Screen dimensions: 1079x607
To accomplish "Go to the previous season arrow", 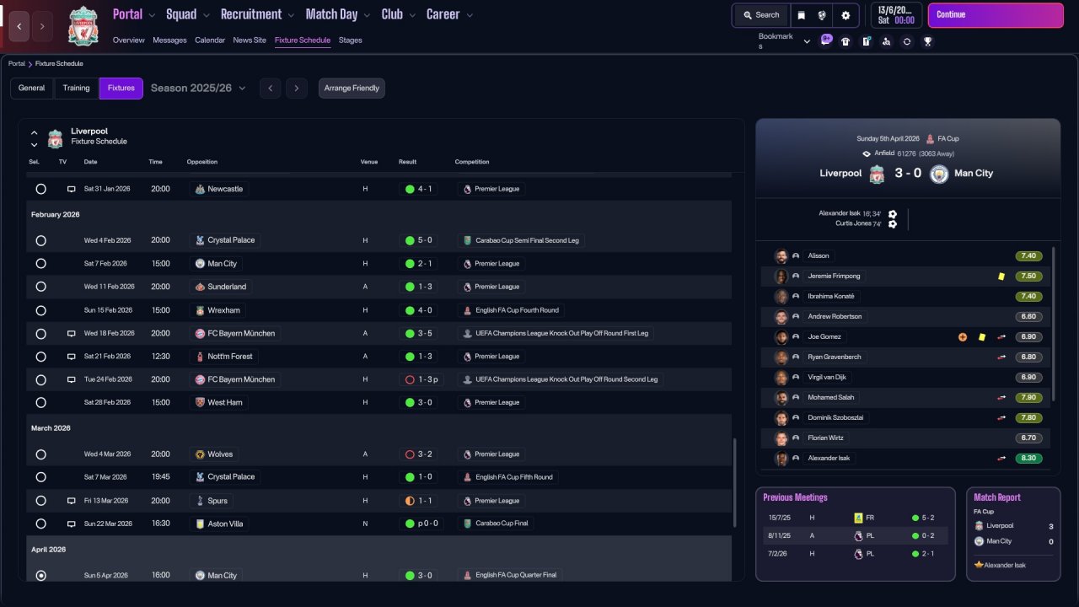I will click(270, 89).
